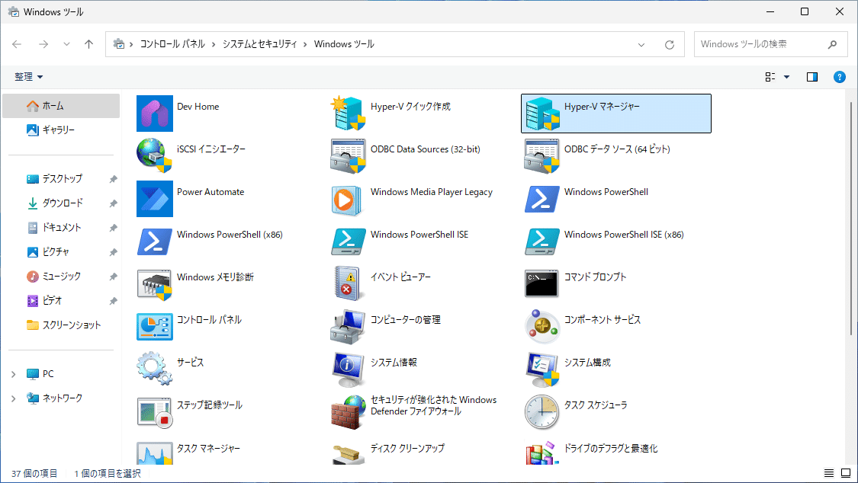Select the タスク スケジューラ clock icon
Image resolution: width=858 pixels, height=483 pixels.
pos(541,412)
